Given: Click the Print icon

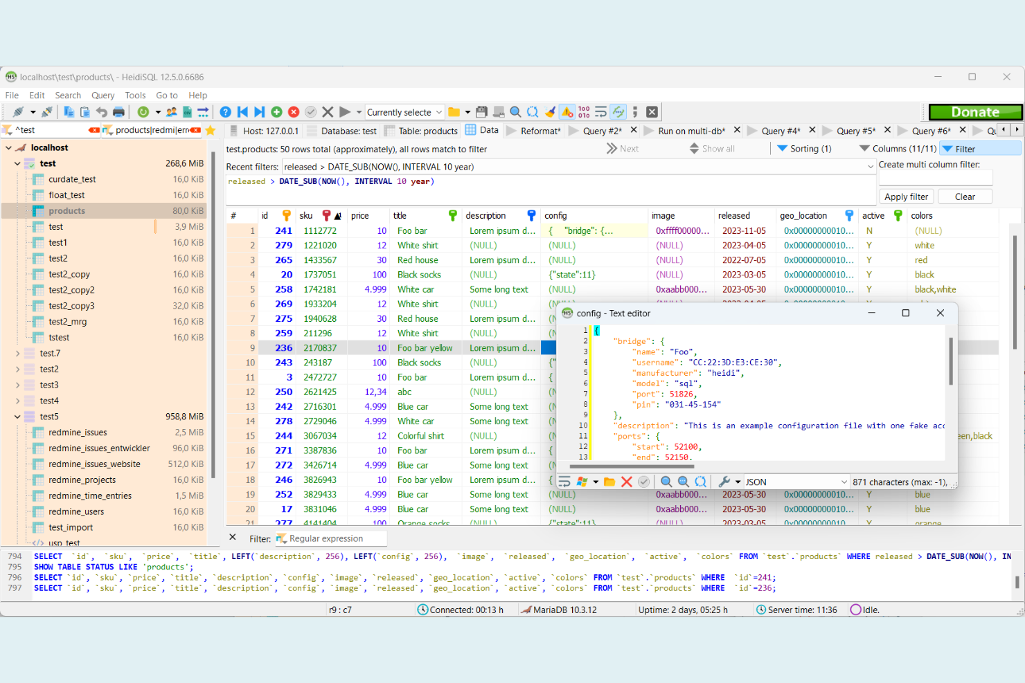Looking at the screenshot, I should (118, 112).
